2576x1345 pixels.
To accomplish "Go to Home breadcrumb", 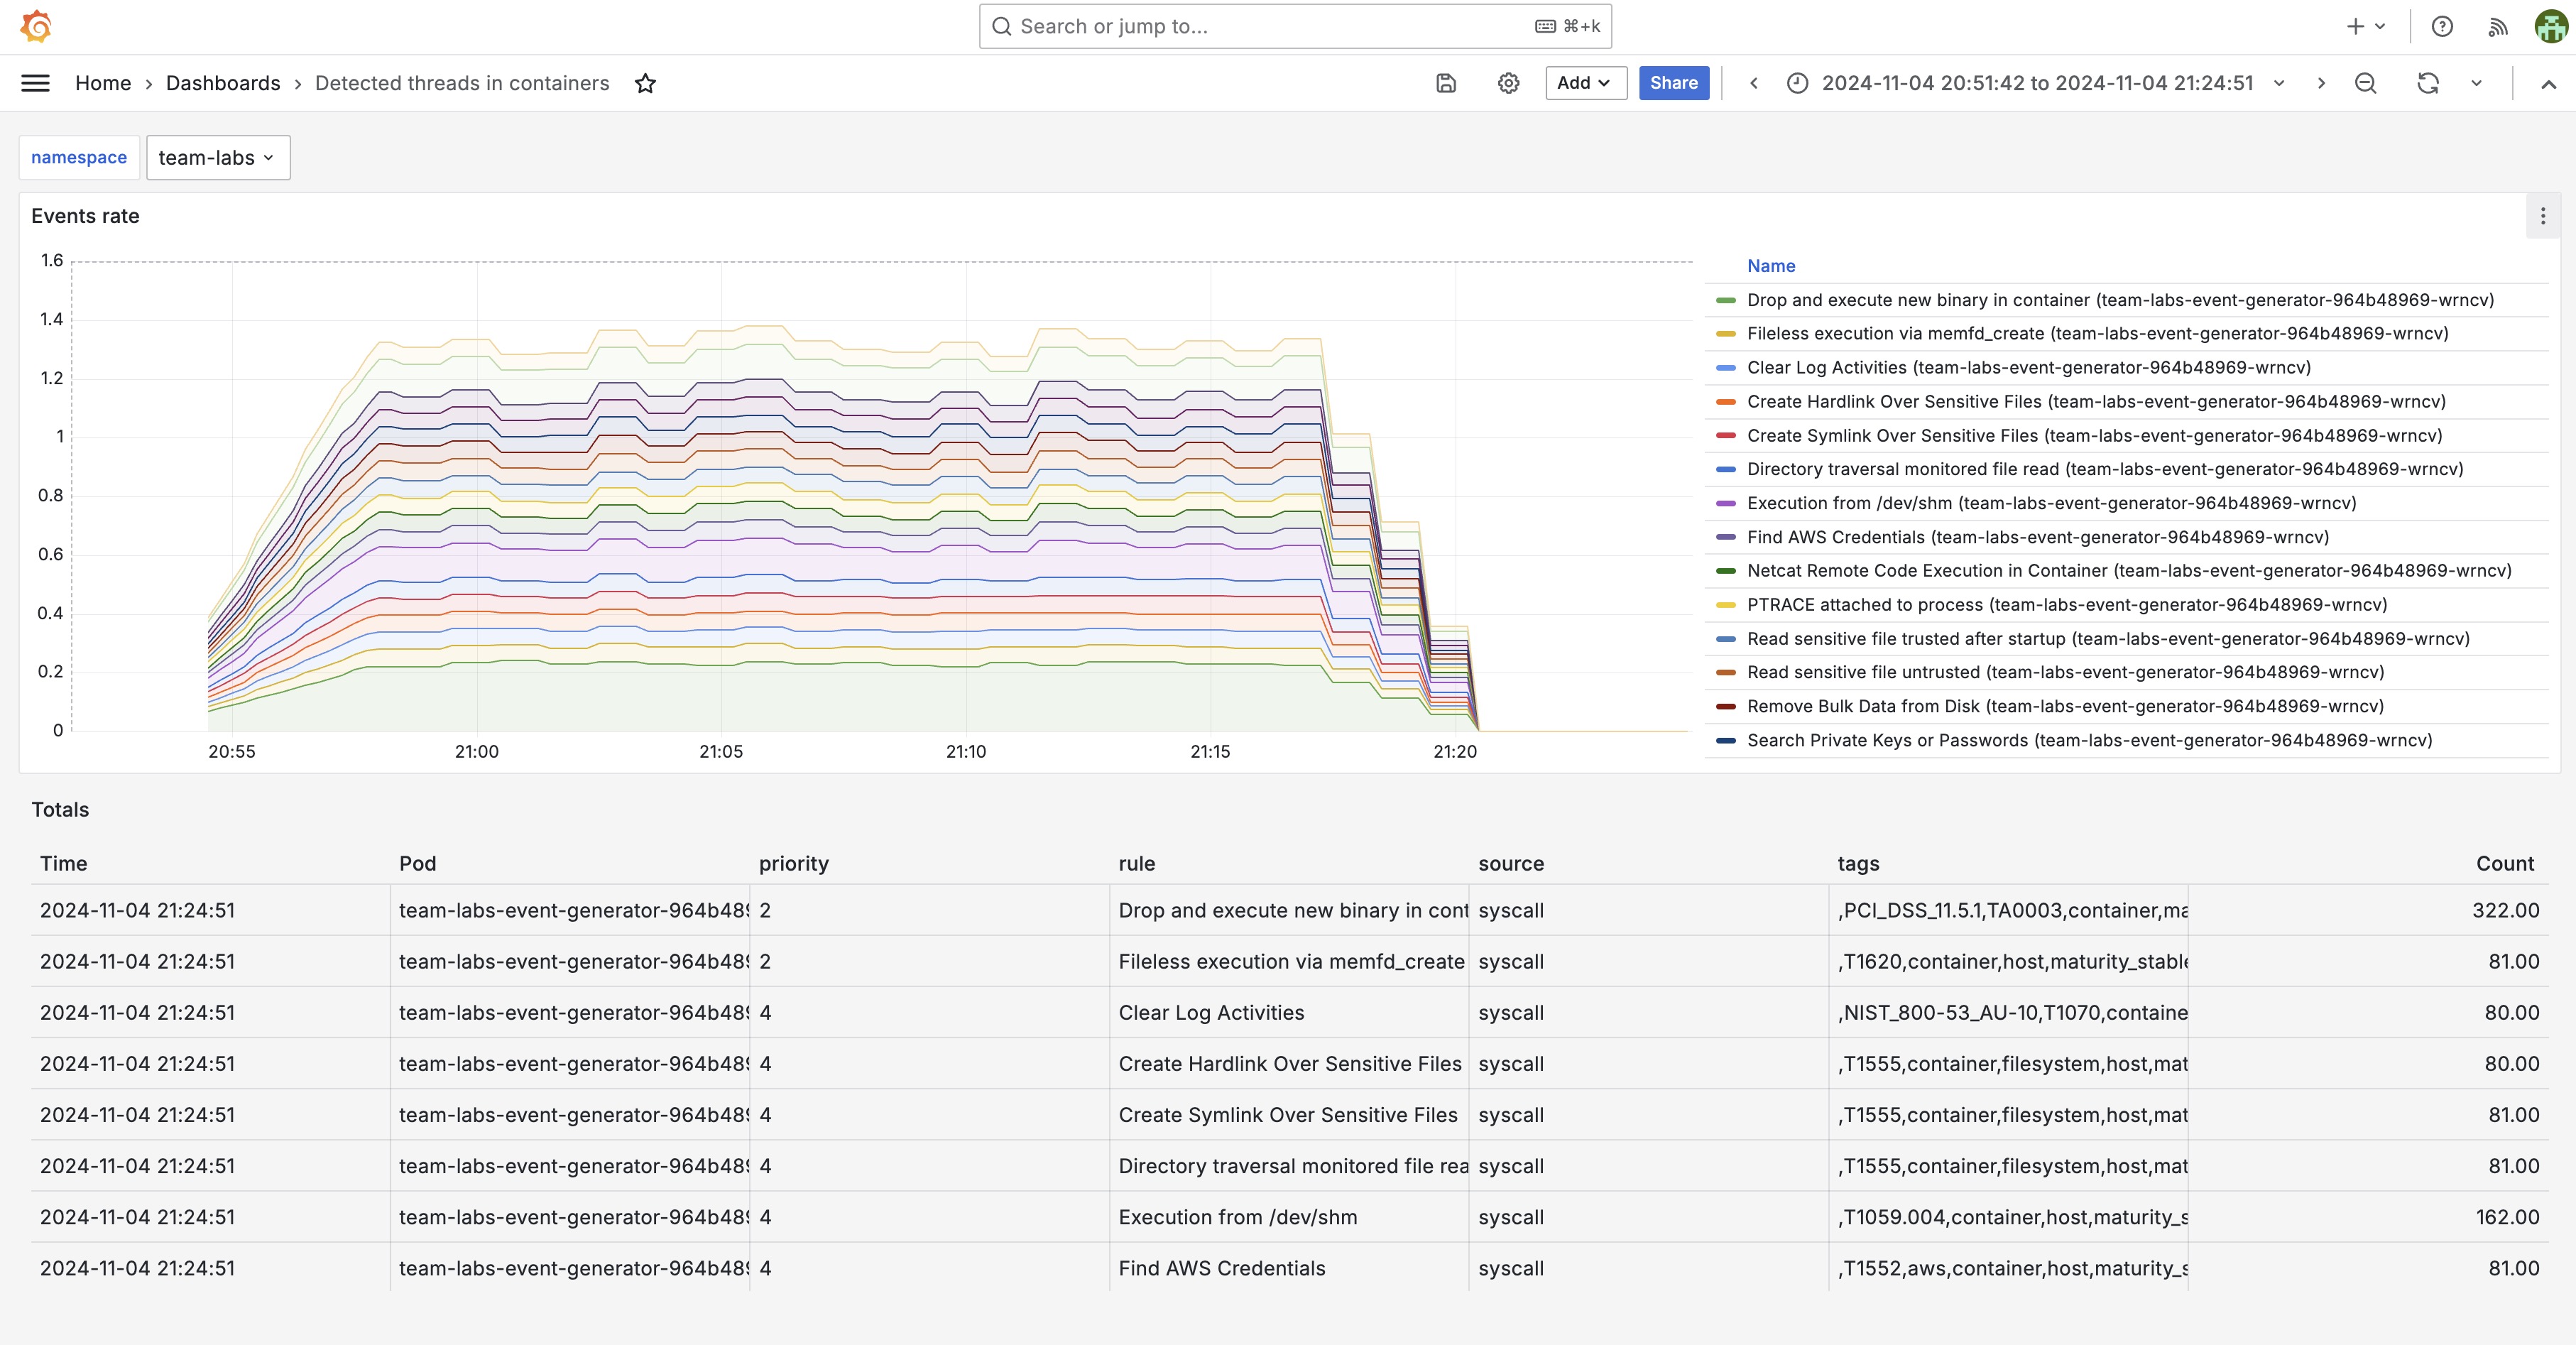I will point(103,83).
